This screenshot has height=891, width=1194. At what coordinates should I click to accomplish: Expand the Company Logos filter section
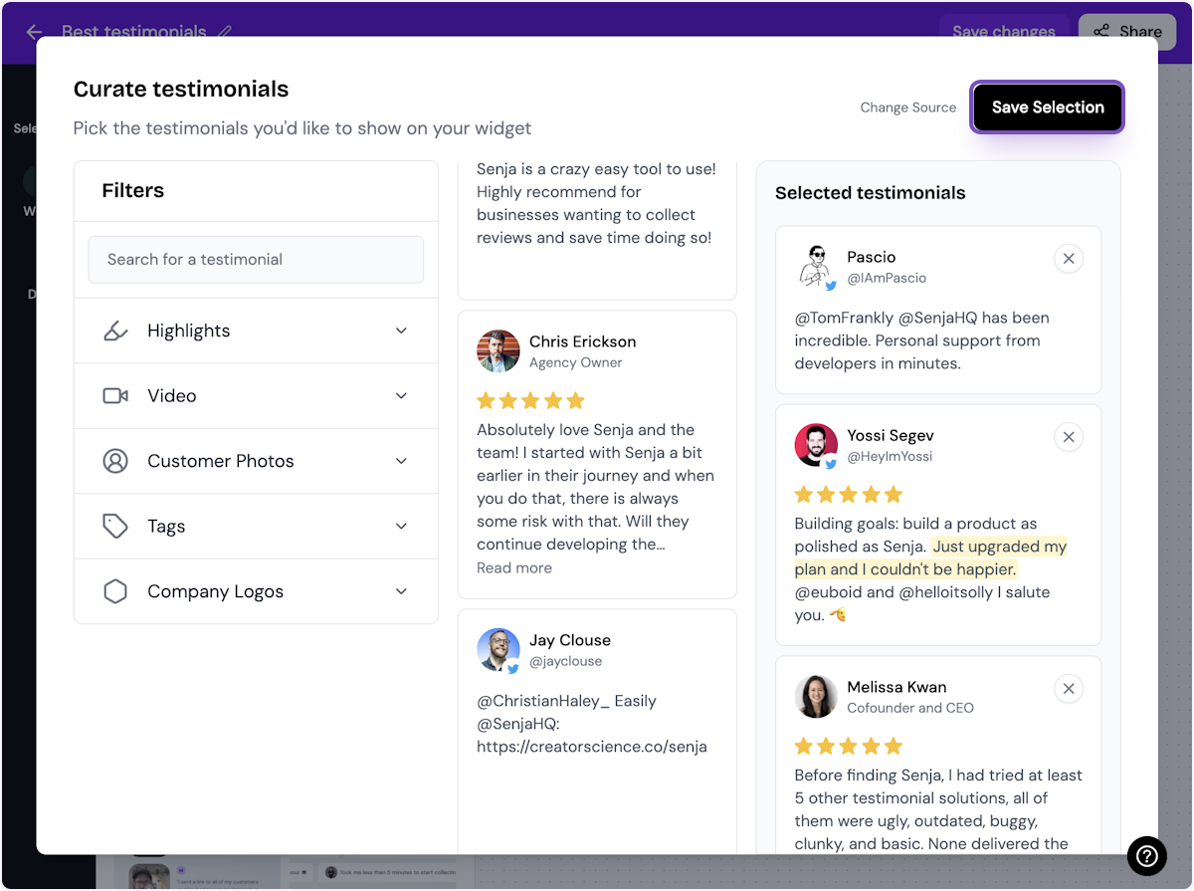tap(401, 591)
